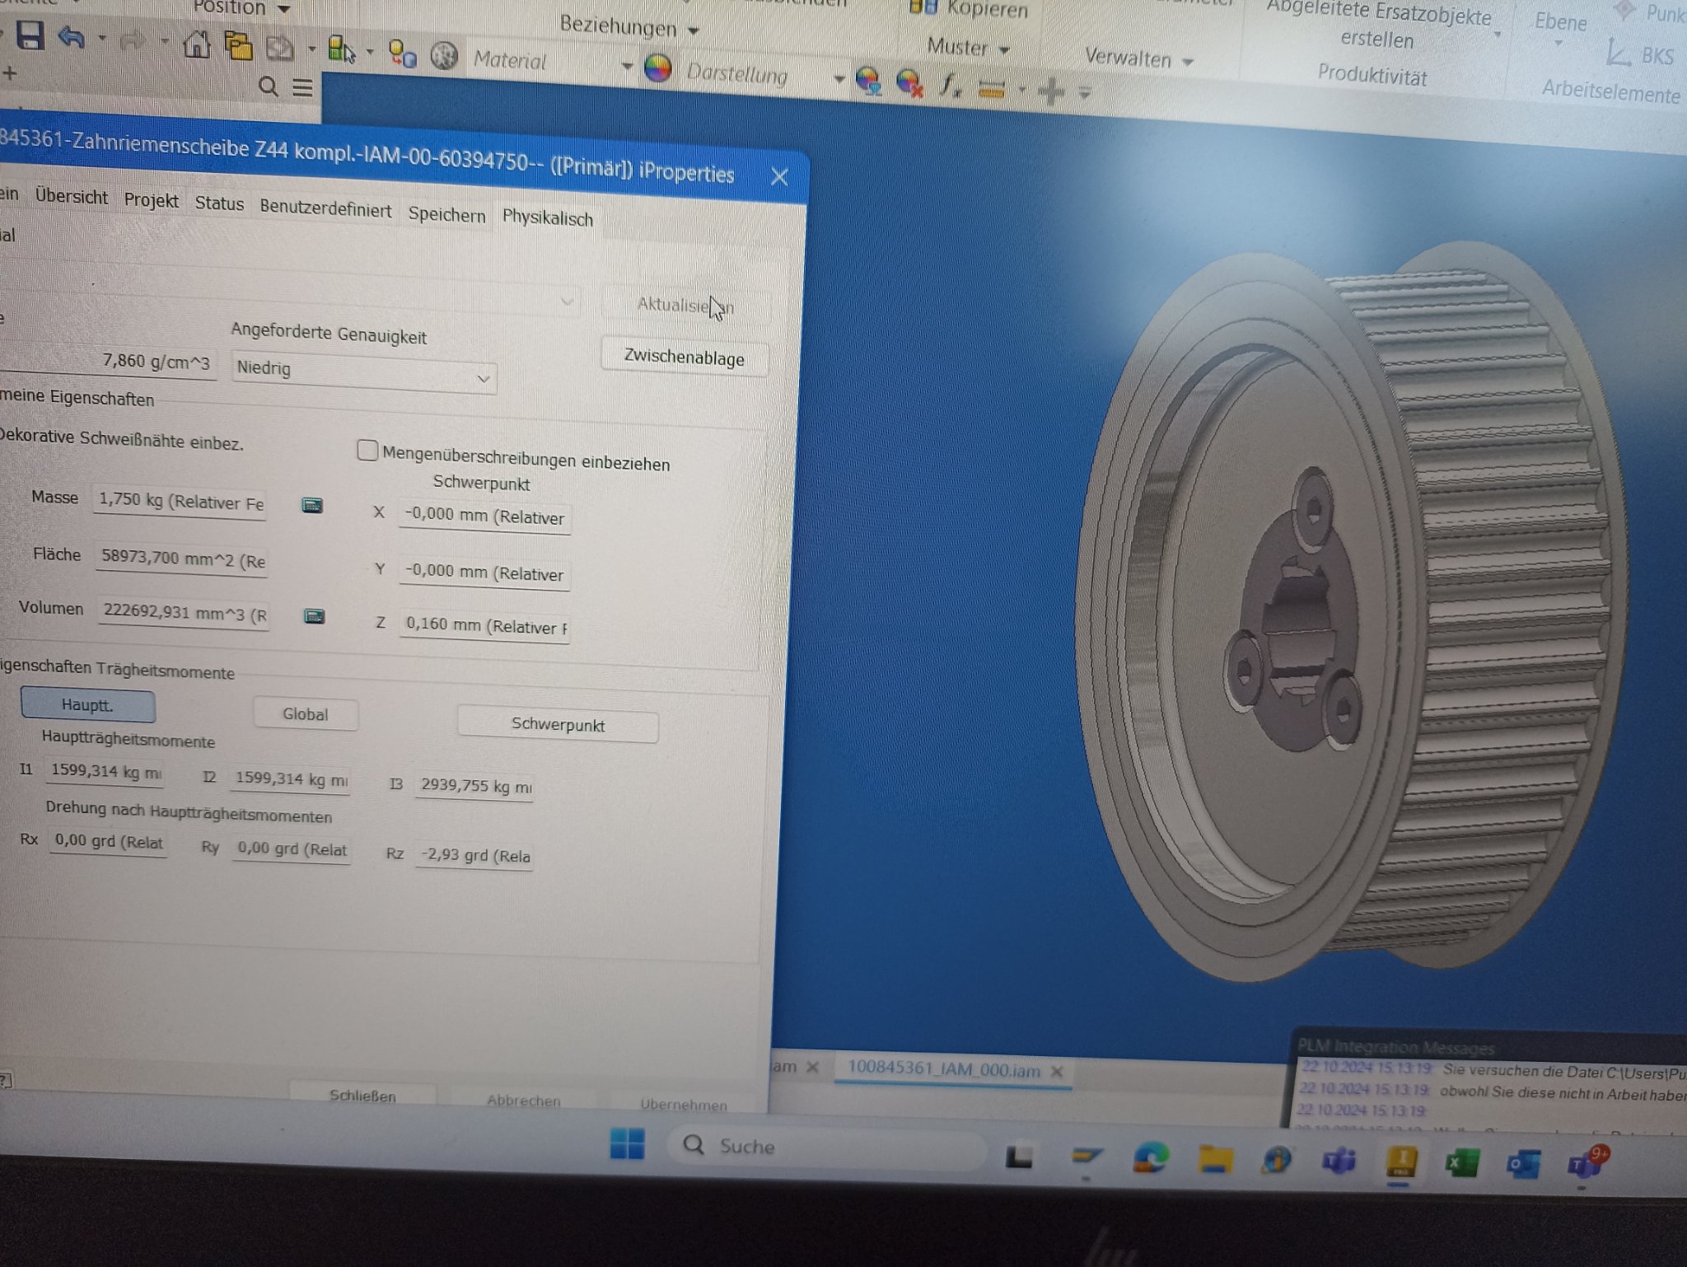This screenshot has width=1687, height=1267.
Task: Click the Save disk icon
Action: tap(30, 36)
